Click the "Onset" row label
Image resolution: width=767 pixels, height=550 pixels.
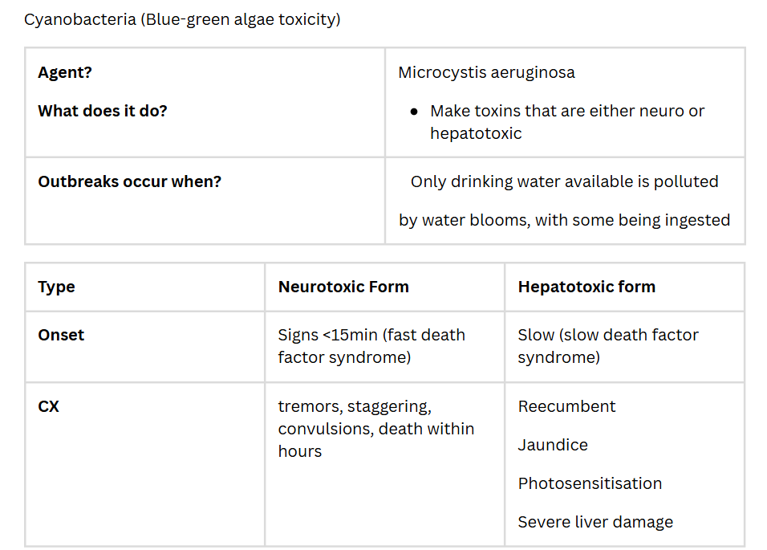coord(61,335)
